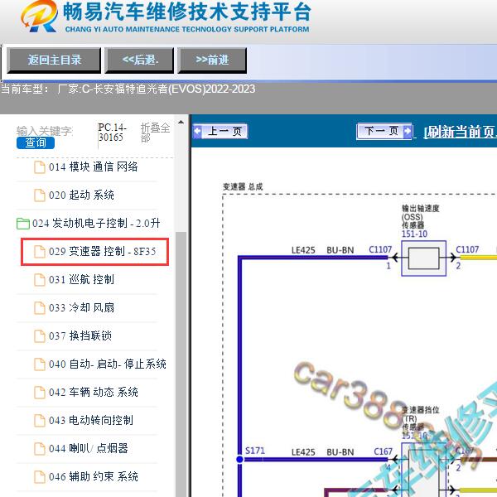Click OSS sensor component box 151-10
The height and width of the screenshot is (497, 497).
tap(424, 258)
